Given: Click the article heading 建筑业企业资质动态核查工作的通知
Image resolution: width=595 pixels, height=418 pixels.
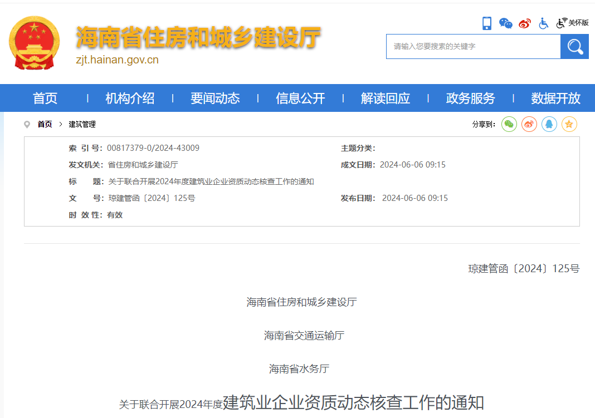Looking at the screenshot, I should pos(353,402).
